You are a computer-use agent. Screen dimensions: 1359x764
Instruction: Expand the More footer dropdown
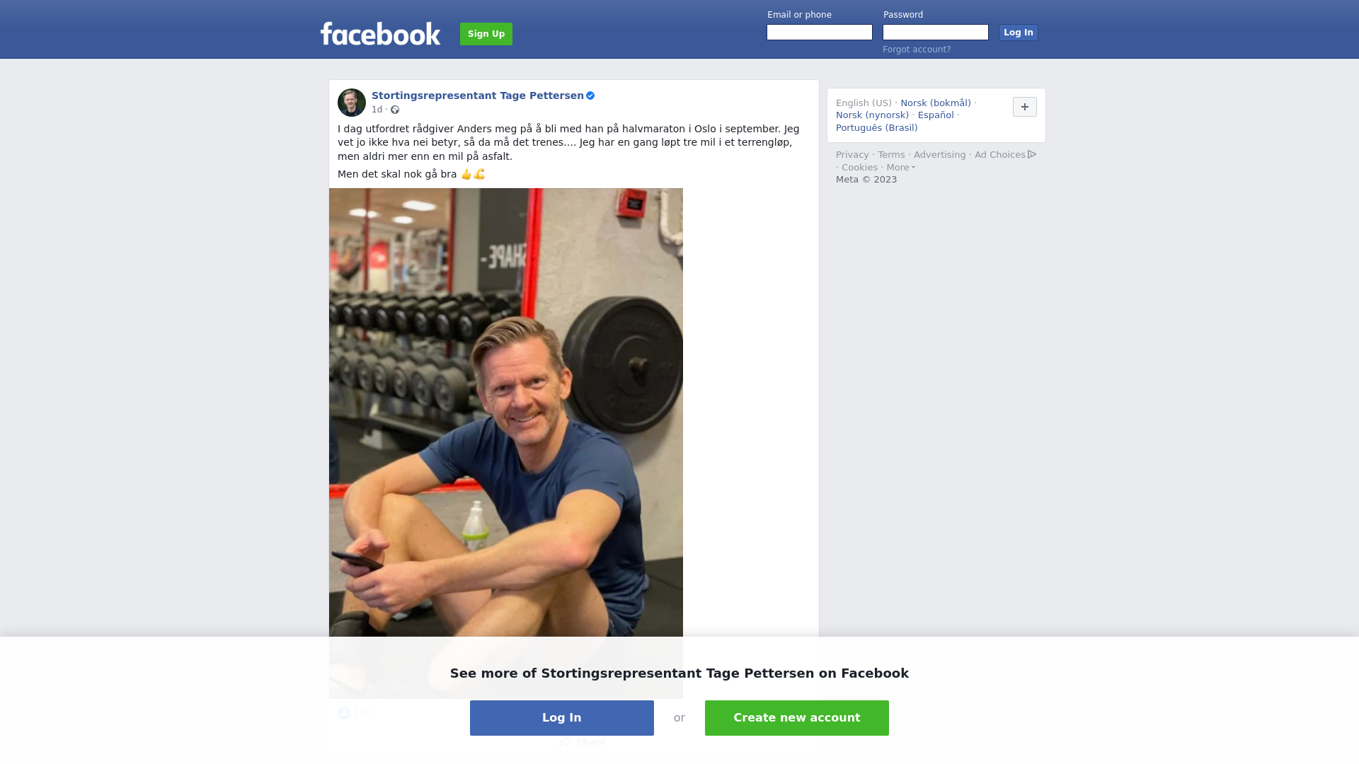tap(900, 168)
